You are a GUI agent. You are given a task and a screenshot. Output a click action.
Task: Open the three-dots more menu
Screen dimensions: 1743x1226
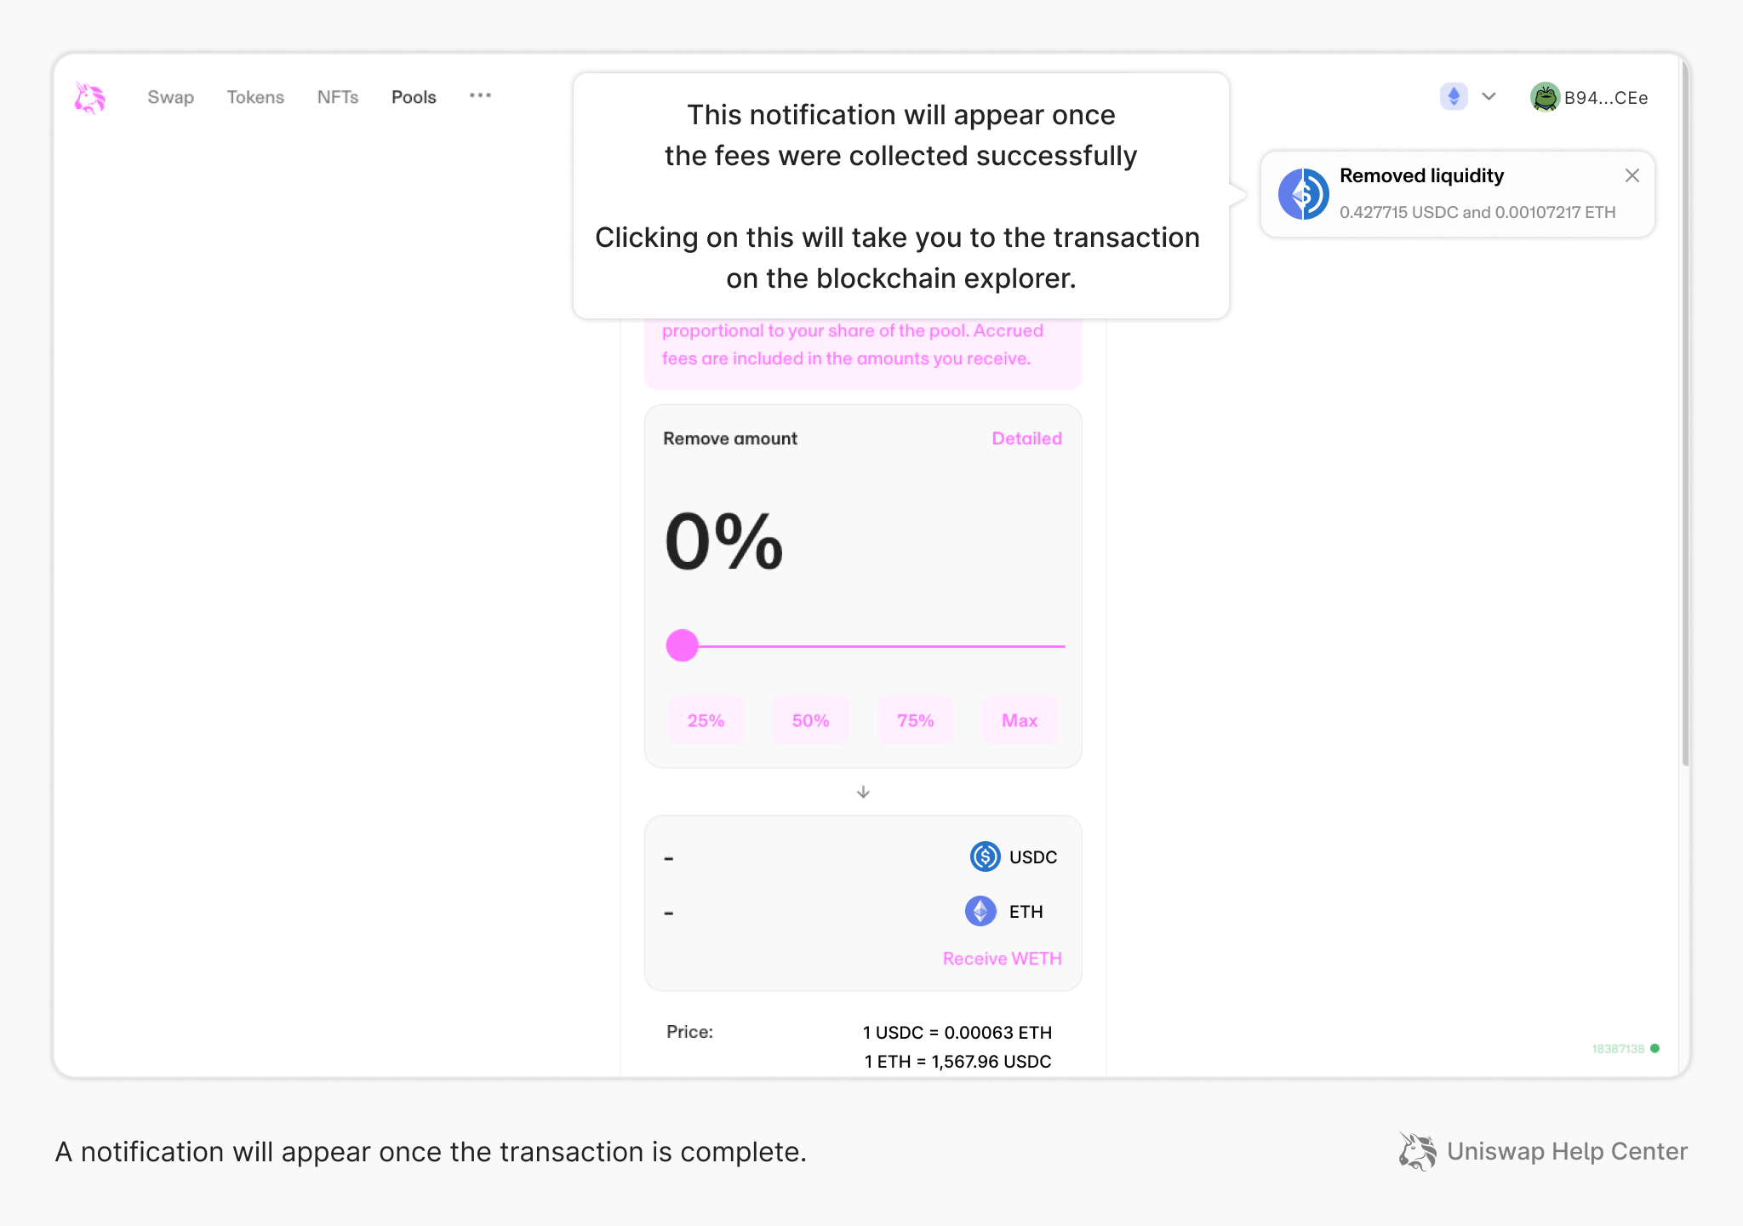[480, 95]
